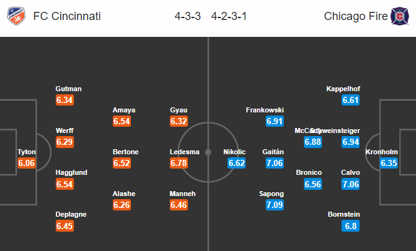
Task: Click Nikolic's 6.62 rating badge
Action: pos(237,164)
